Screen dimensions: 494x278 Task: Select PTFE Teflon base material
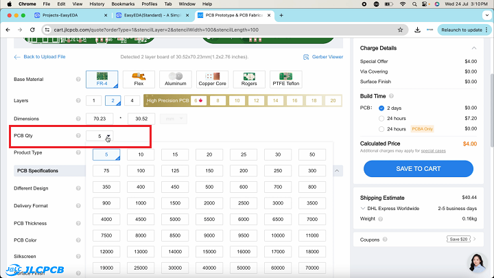click(x=286, y=79)
